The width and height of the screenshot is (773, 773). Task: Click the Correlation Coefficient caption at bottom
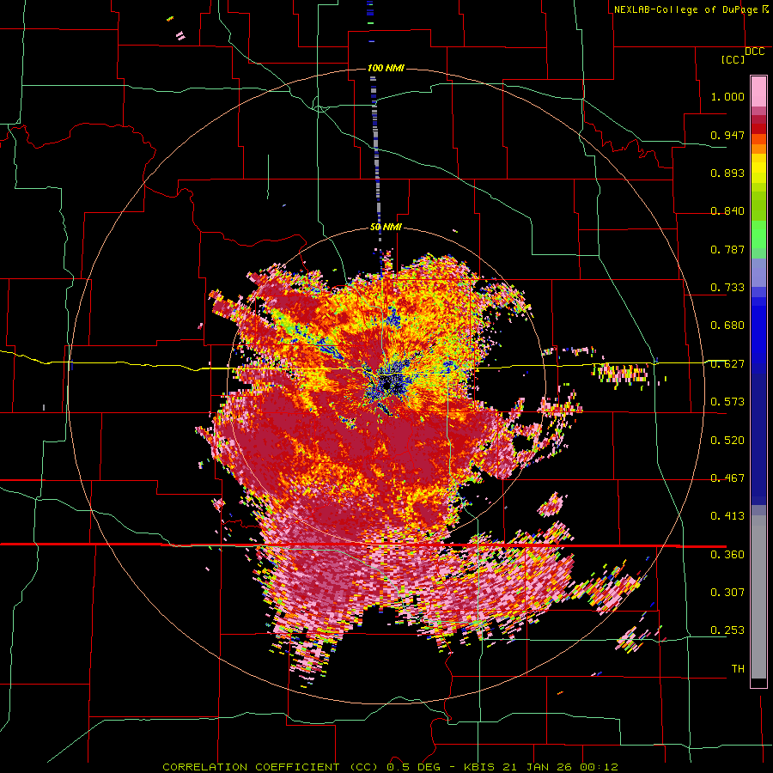pos(390,767)
